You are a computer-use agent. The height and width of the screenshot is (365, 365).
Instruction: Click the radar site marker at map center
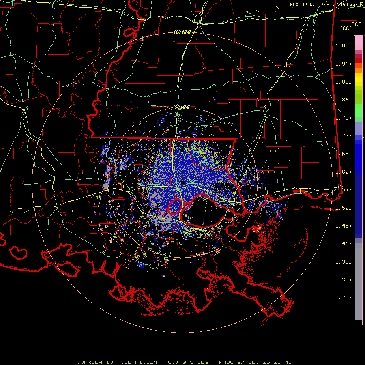183,183
